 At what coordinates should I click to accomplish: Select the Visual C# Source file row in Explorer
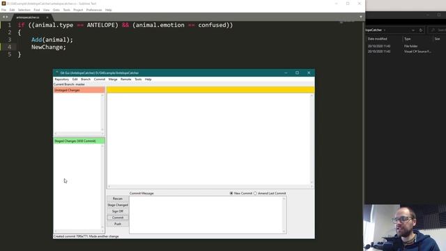coord(406,52)
